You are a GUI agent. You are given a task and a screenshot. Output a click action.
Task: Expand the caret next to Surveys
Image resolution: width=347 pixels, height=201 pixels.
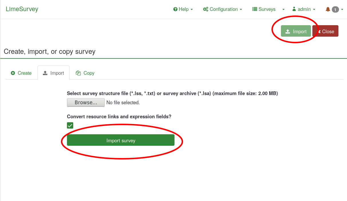click(x=283, y=9)
